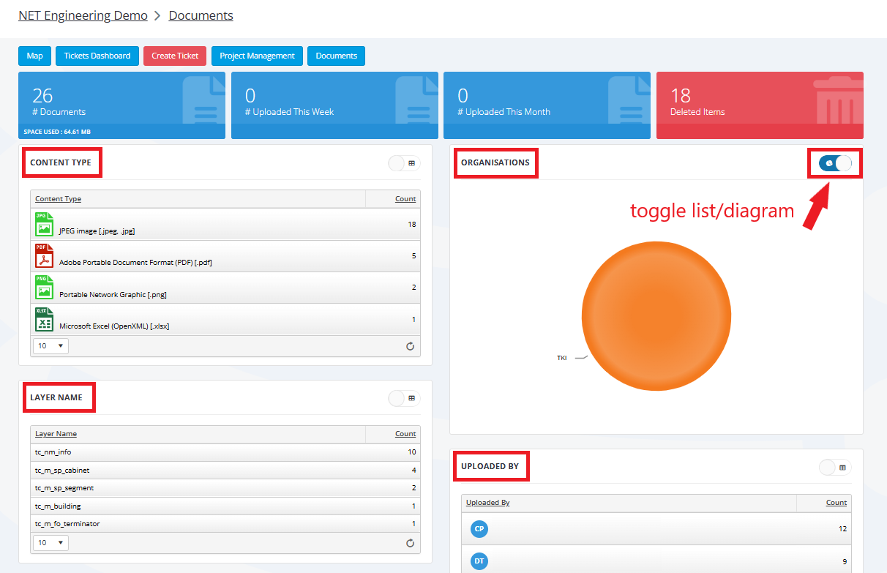887x573 pixels.
Task: Toggle Uploaded By list/diagram view
Action: tap(835, 468)
